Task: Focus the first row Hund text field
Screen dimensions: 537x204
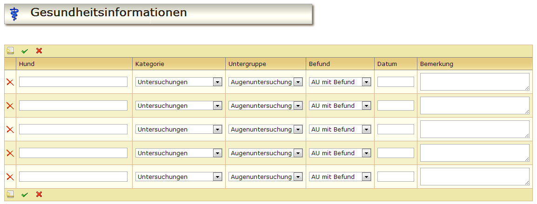Action: click(73, 82)
